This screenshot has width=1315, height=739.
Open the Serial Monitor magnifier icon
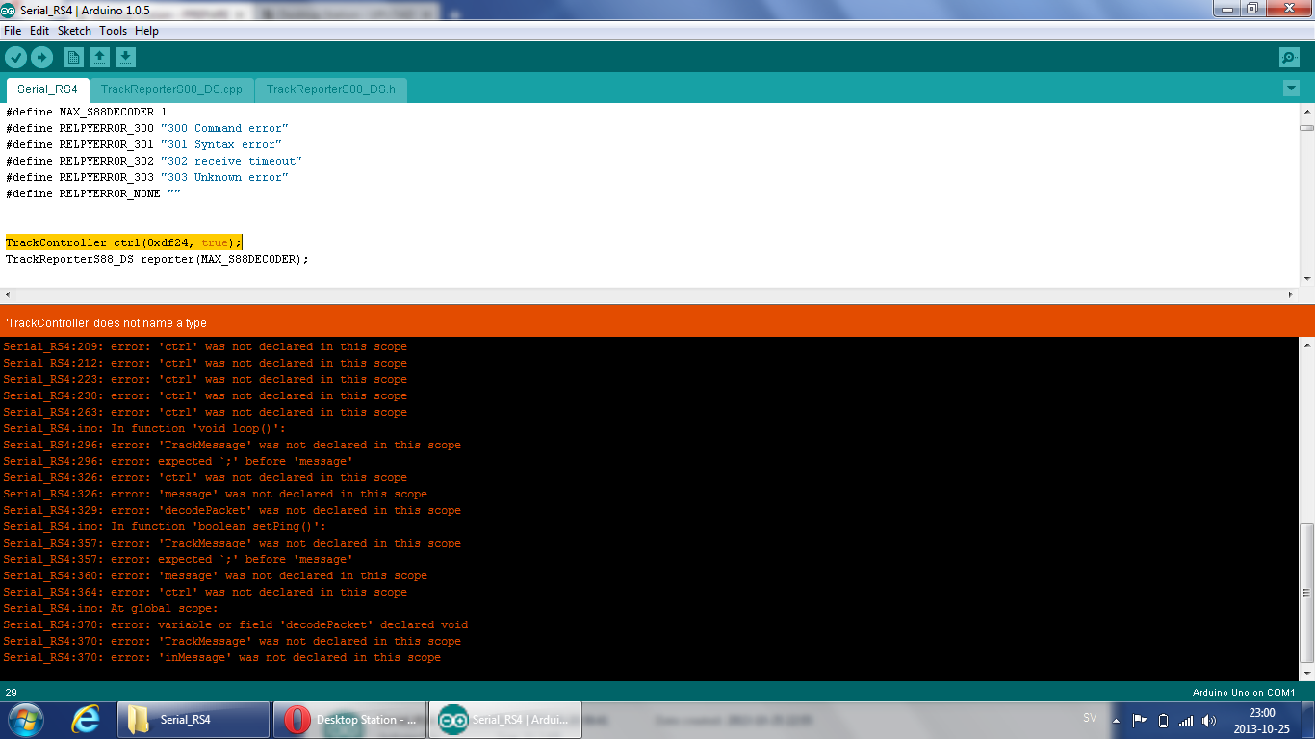pos(1289,58)
